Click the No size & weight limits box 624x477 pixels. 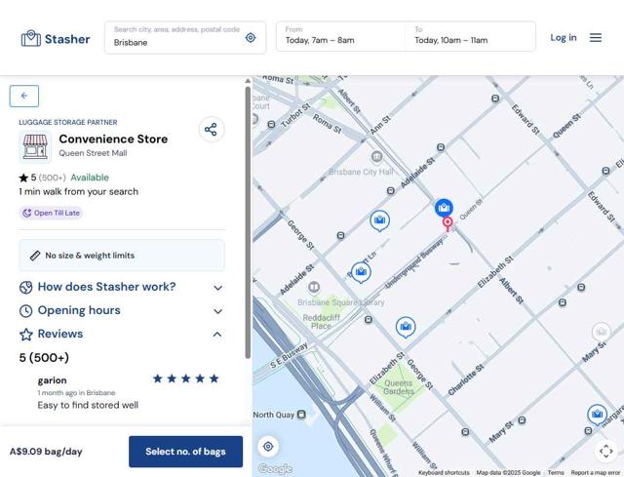click(x=122, y=256)
